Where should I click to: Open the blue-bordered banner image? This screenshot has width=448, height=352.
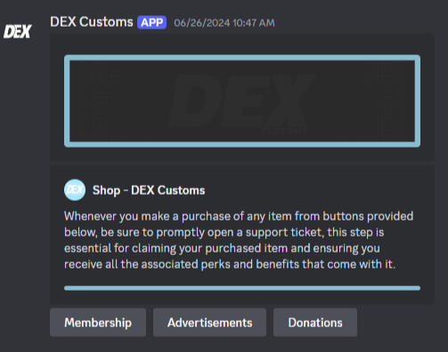point(242,100)
